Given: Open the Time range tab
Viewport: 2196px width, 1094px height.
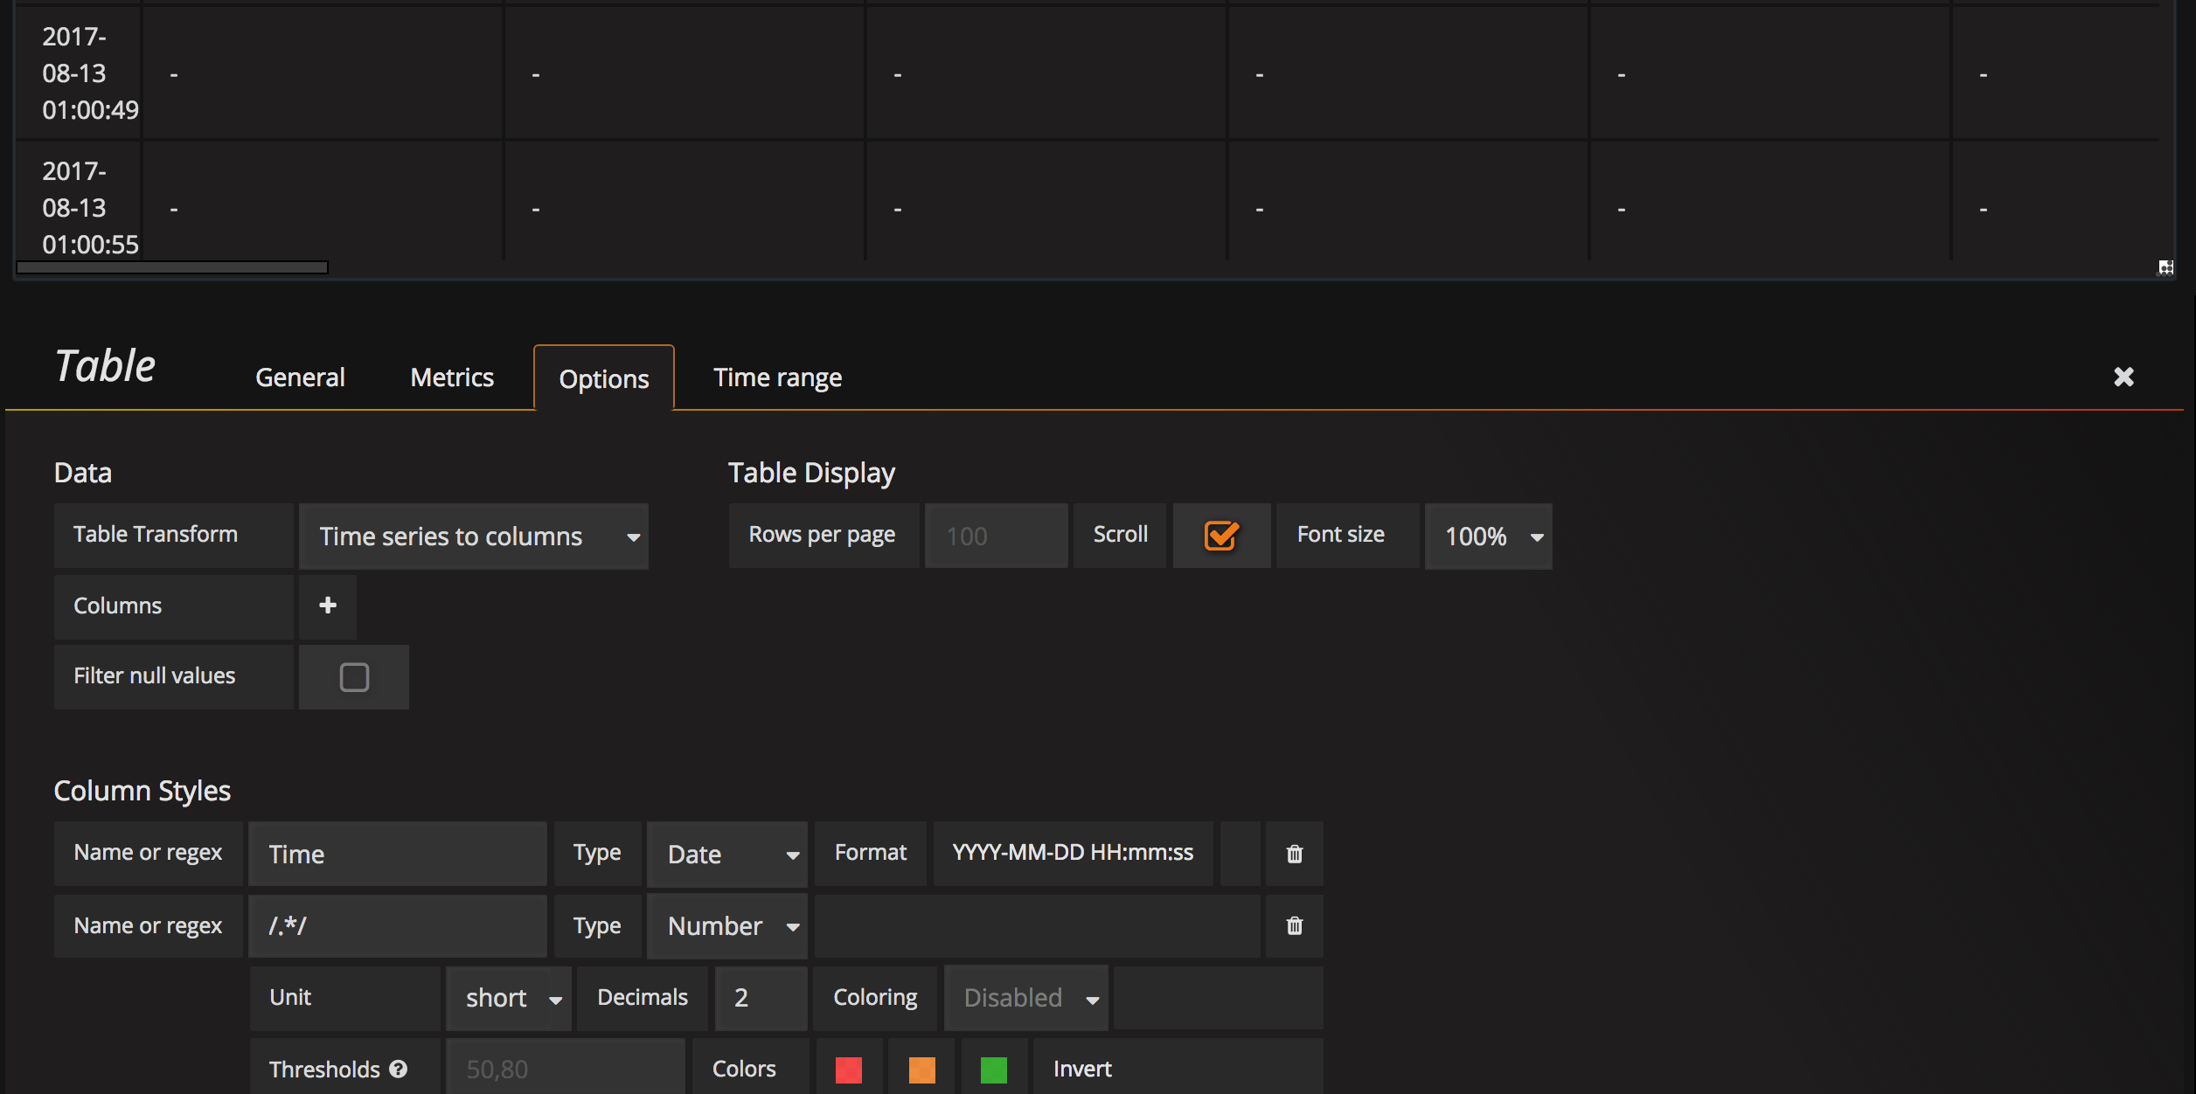Looking at the screenshot, I should 777,377.
